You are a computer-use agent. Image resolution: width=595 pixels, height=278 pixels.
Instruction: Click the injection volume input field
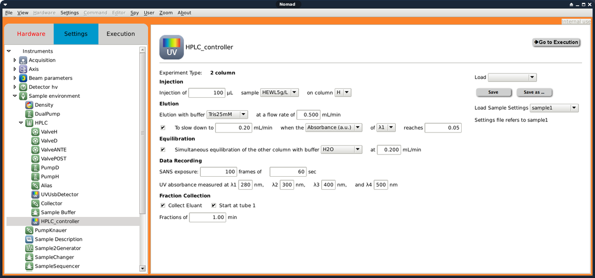tap(207, 93)
